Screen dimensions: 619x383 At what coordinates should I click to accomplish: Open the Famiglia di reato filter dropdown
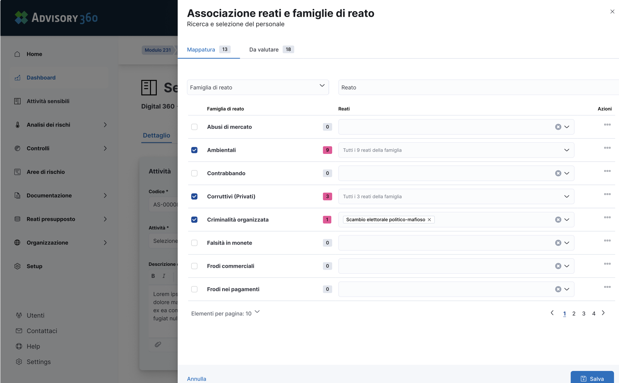tap(258, 87)
